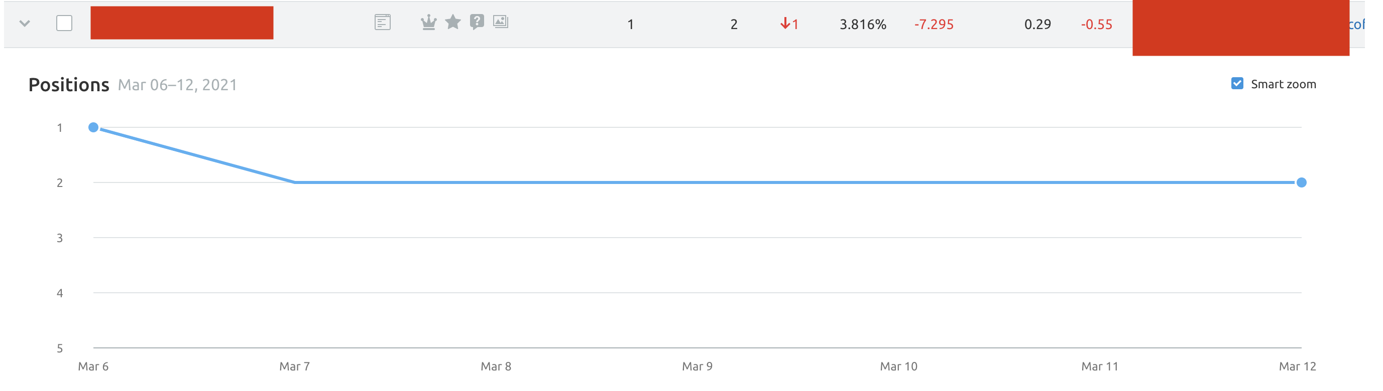
Task: Click the image pack SERP feature icon
Action: tap(500, 22)
